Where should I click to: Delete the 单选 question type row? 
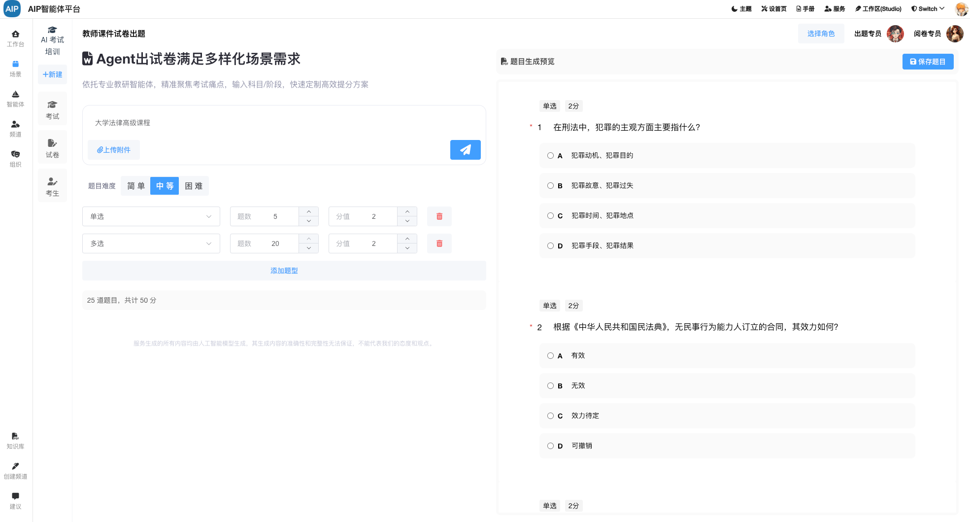coord(439,216)
